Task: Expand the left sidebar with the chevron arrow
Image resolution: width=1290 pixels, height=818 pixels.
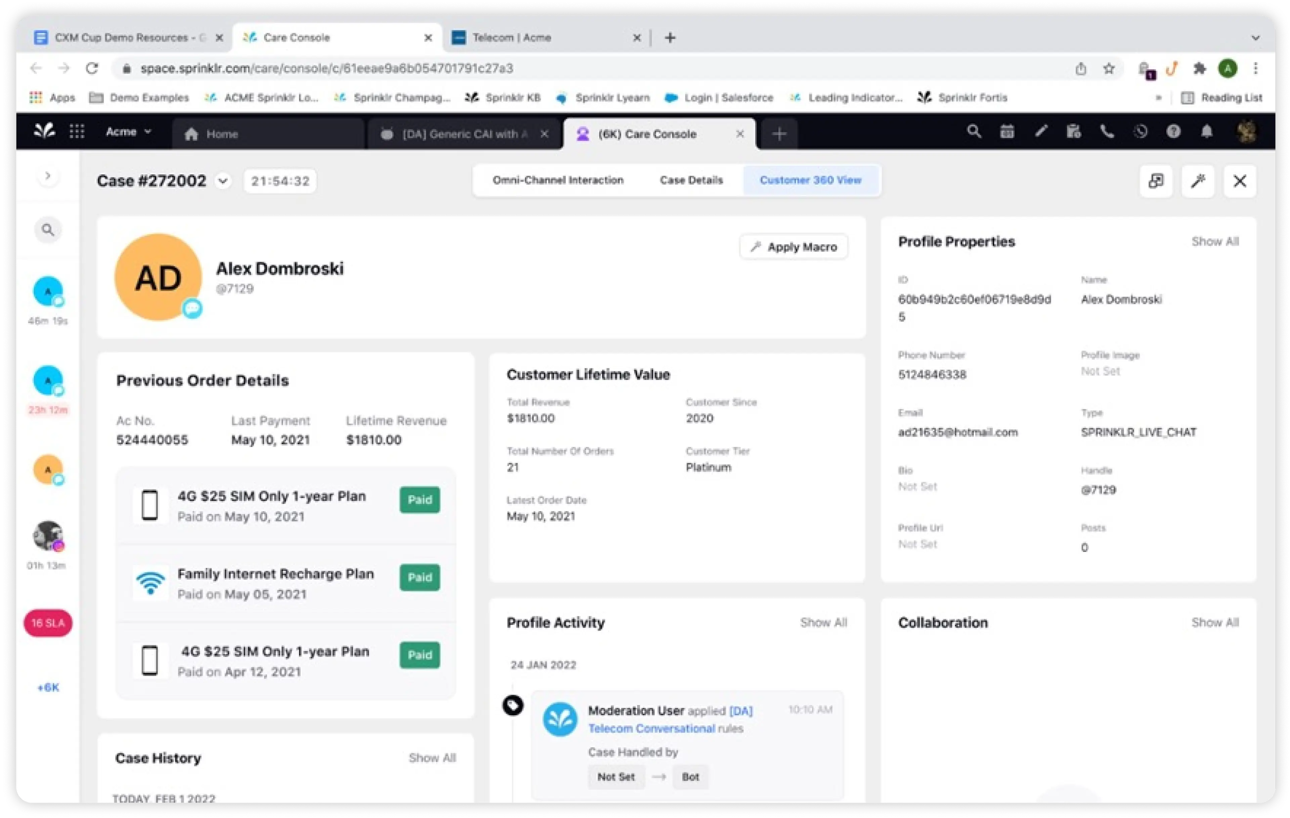Action: 48,176
